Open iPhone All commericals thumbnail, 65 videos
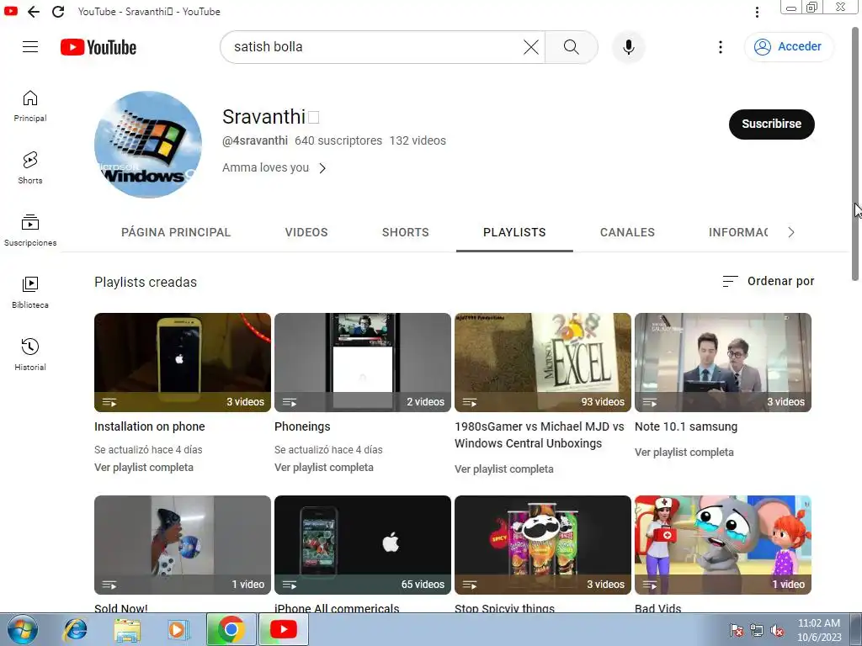The image size is (862, 646). (362, 545)
